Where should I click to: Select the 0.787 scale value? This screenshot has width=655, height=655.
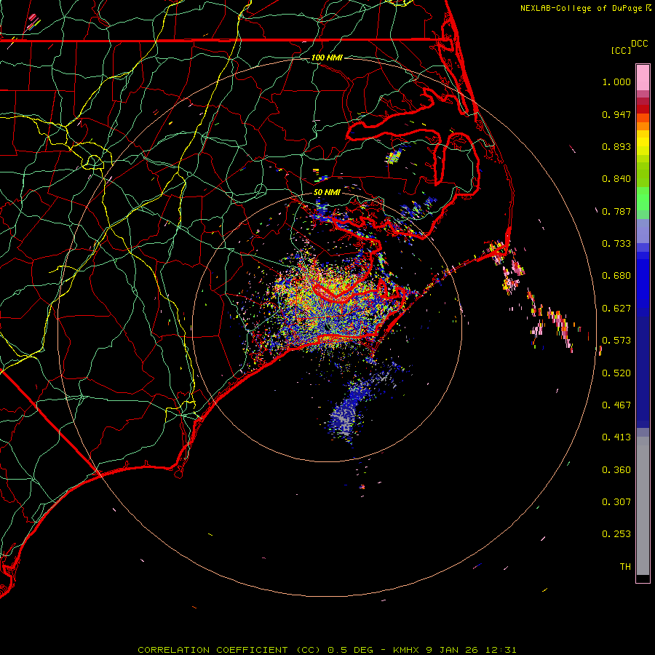[616, 211]
